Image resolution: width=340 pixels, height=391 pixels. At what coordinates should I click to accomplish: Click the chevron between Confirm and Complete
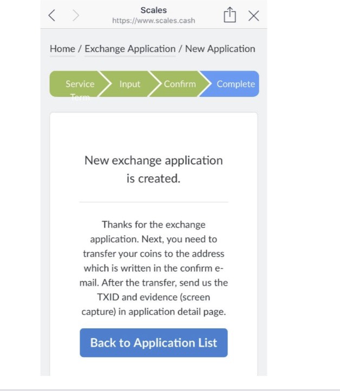click(x=205, y=84)
